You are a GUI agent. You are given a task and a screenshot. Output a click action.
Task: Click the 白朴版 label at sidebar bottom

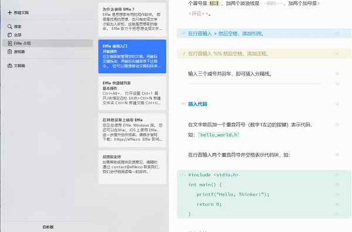coord(48,227)
